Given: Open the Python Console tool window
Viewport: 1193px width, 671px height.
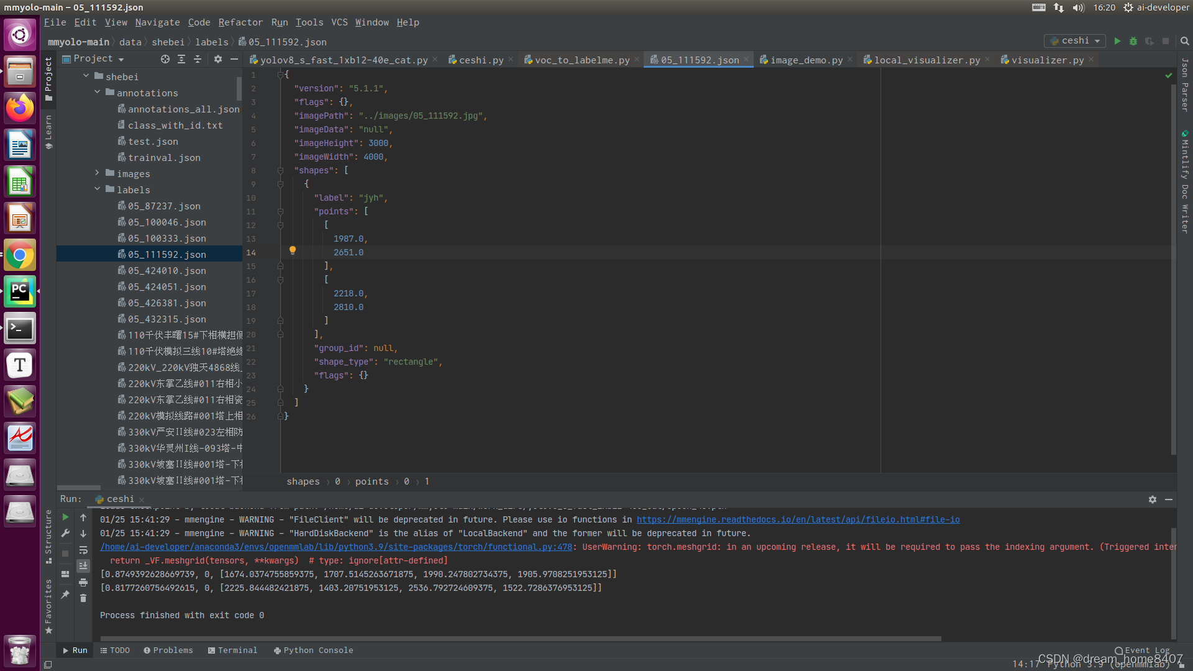Looking at the screenshot, I should [314, 650].
